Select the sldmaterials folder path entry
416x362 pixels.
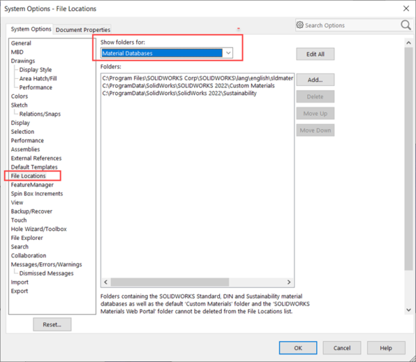click(x=198, y=78)
